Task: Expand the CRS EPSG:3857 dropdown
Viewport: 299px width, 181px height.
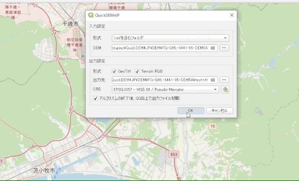Action: pyautogui.click(x=165, y=89)
